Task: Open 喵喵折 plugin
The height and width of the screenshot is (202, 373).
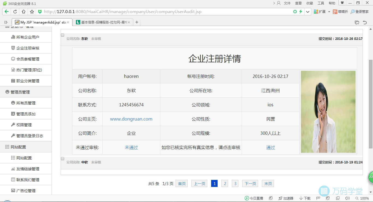Action: click(x=340, y=12)
